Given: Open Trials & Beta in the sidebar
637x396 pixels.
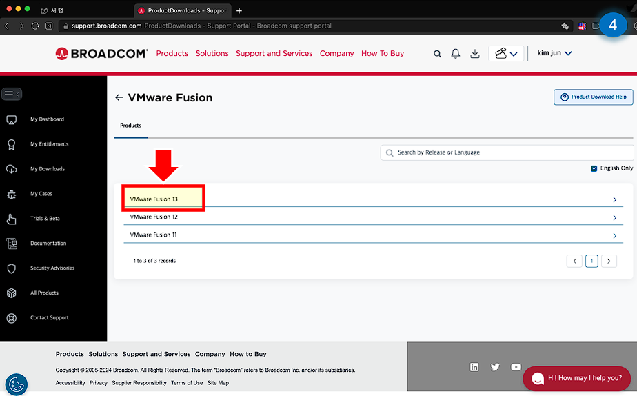Looking at the screenshot, I should point(45,219).
